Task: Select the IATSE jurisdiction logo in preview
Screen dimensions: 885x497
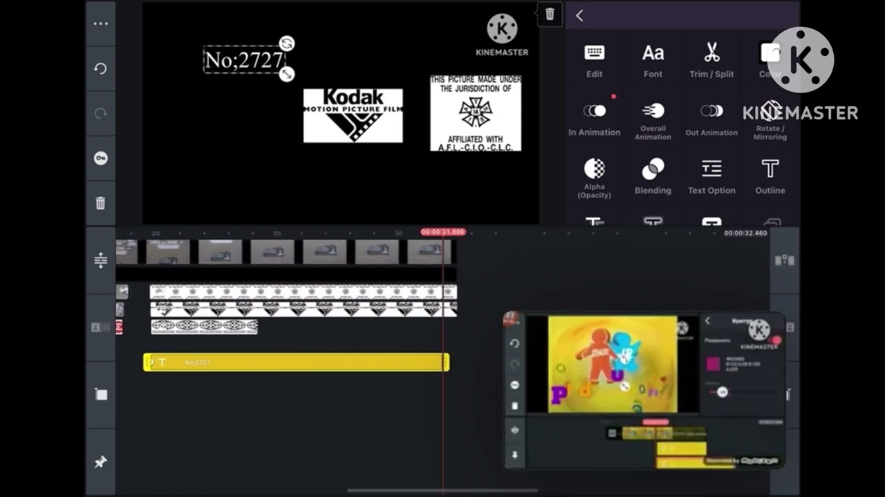Action: tap(476, 113)
